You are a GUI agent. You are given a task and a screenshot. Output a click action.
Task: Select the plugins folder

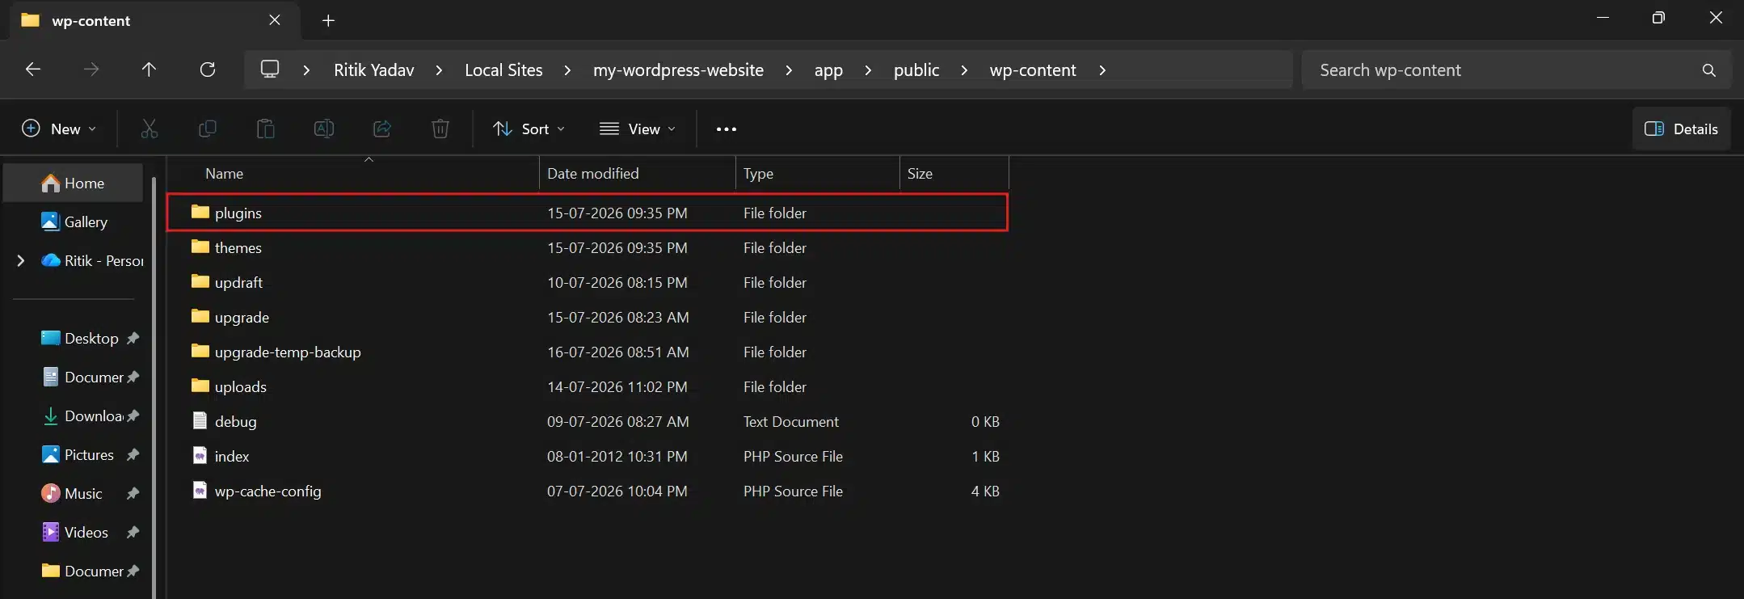click(x=588, y=213)
